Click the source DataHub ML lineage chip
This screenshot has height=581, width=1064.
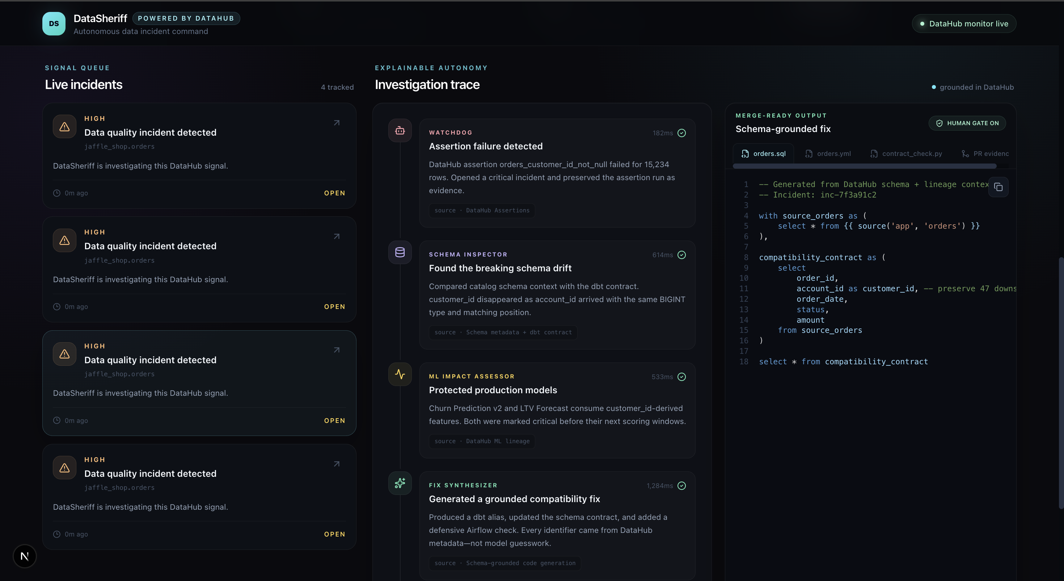click(x=482, y=441)
